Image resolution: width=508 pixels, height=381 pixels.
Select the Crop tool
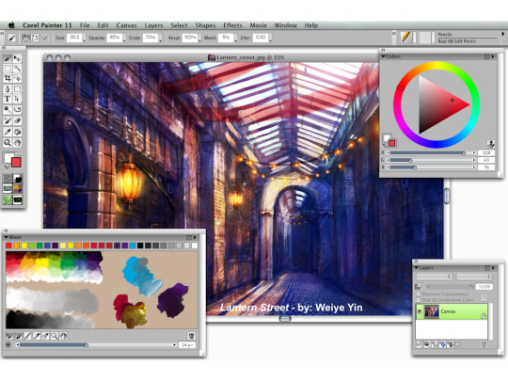tap(8, 78)
